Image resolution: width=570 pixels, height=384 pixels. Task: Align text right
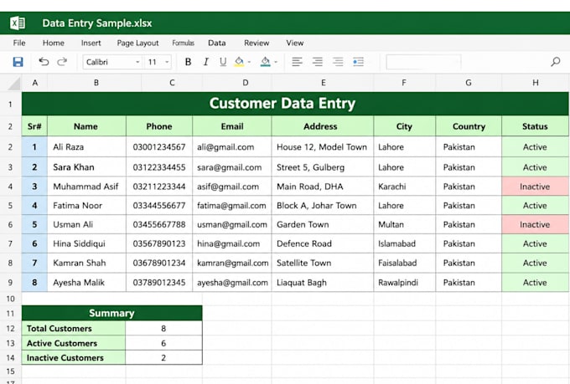338,62
